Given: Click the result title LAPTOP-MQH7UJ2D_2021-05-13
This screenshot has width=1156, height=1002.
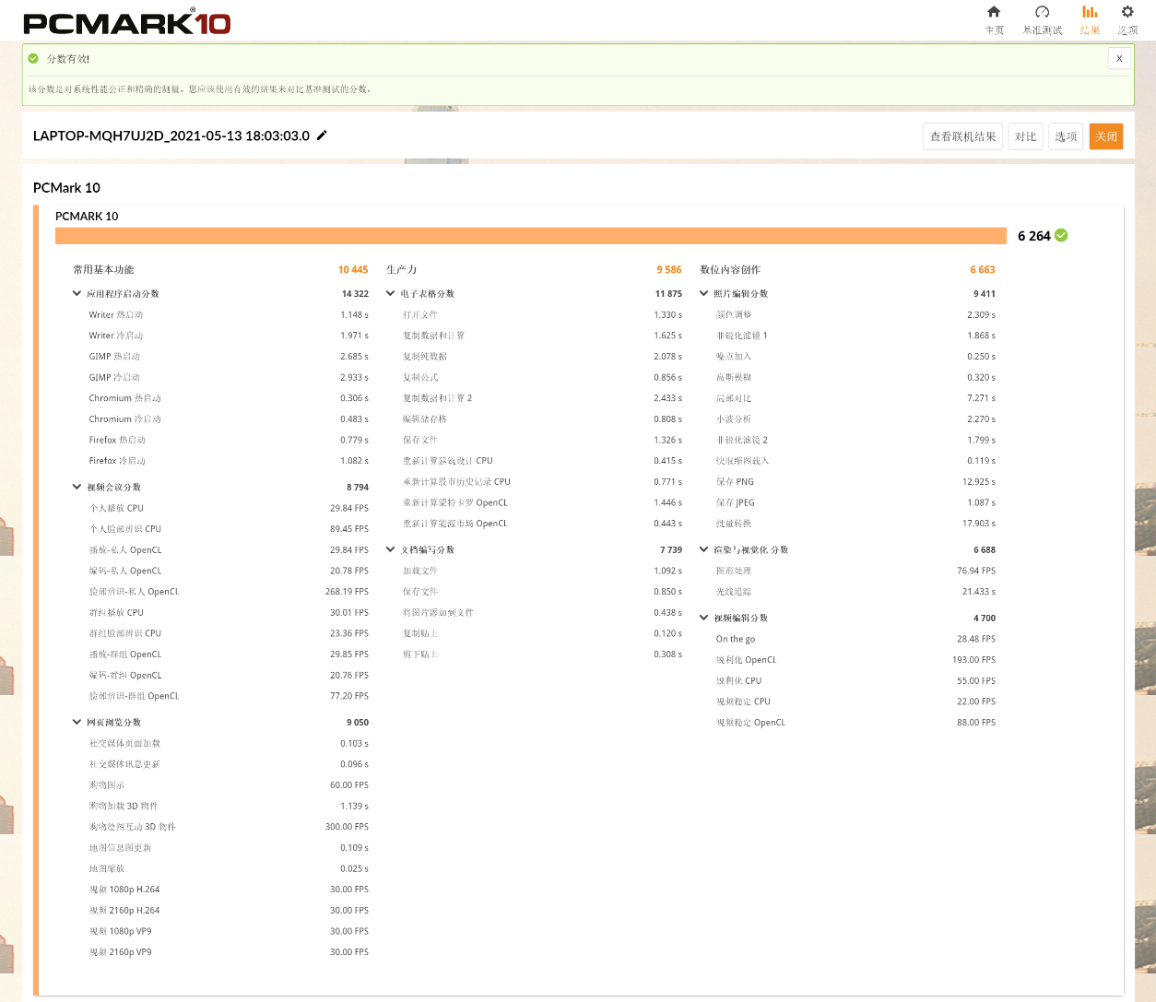Looking at the screenshot, I should (171, 136).
